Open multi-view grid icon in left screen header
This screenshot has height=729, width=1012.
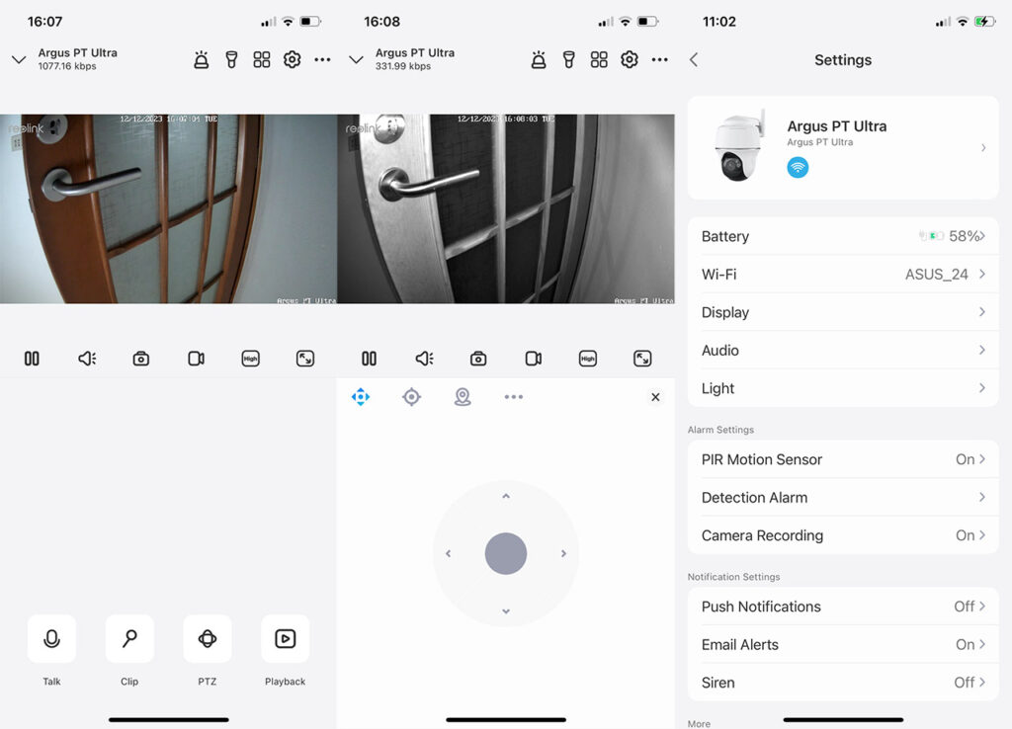pyautogui.click(x=261, y=60)
